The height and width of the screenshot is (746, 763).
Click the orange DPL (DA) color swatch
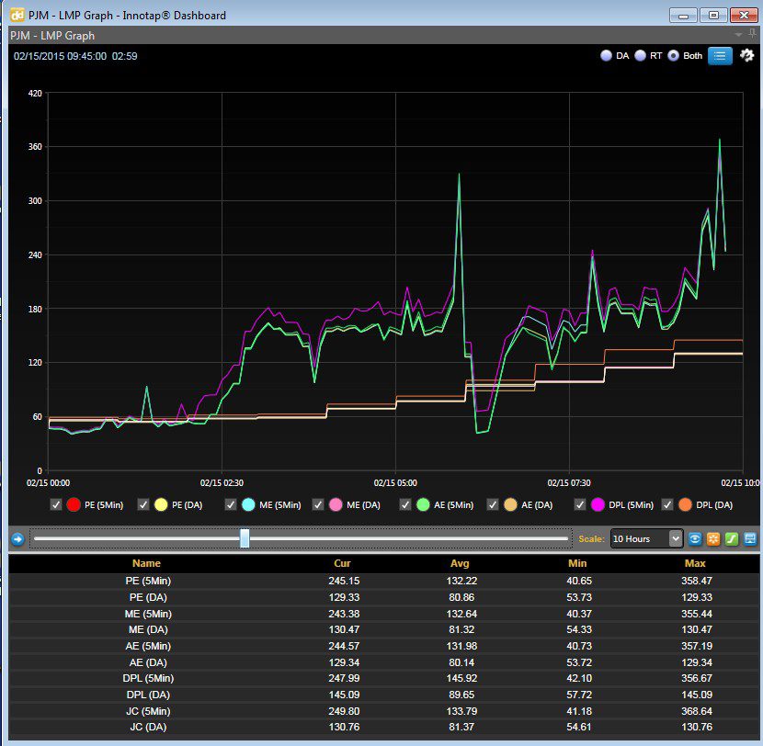point(685,504)
